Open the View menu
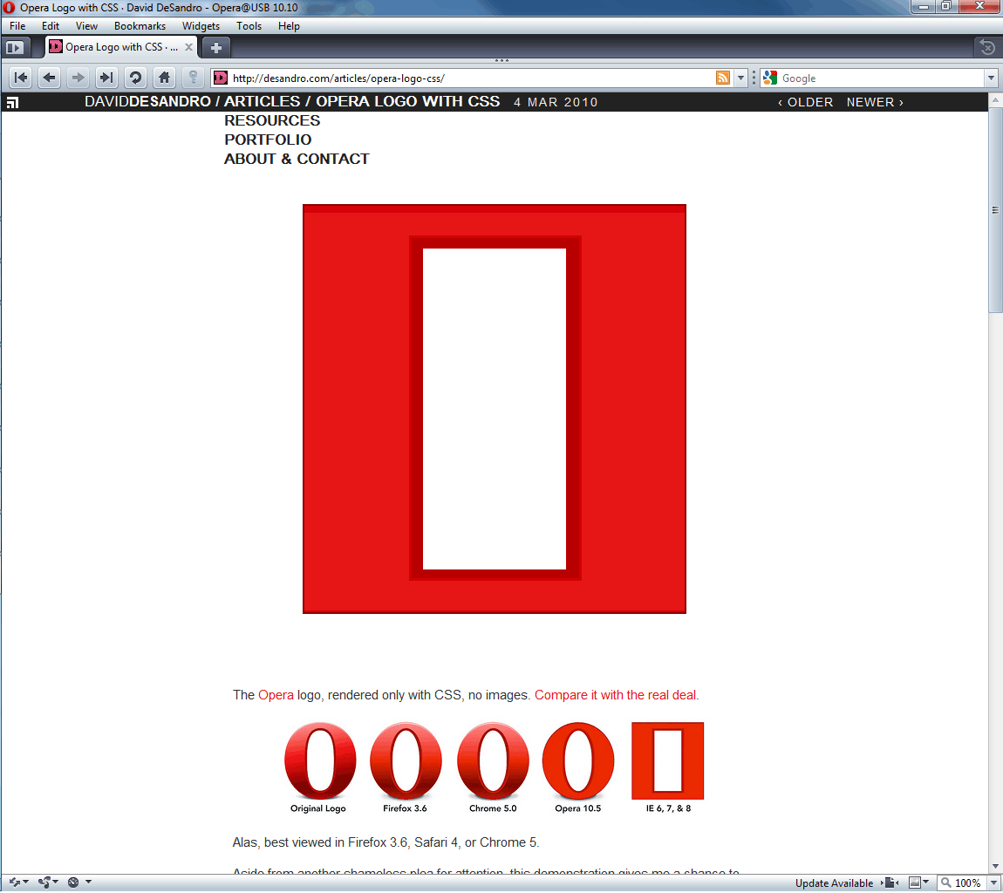 click(x=86, y=26)
